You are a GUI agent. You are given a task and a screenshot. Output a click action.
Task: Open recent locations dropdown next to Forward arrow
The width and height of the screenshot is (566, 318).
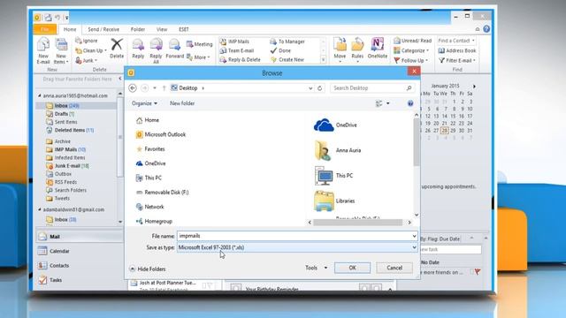coord(155,88)
